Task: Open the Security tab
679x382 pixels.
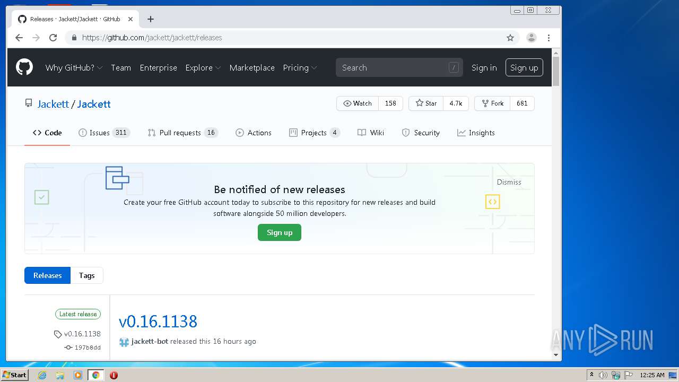Action: coord(421,133)
